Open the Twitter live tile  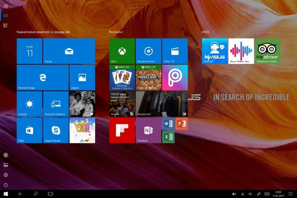[x=82, y=104]
